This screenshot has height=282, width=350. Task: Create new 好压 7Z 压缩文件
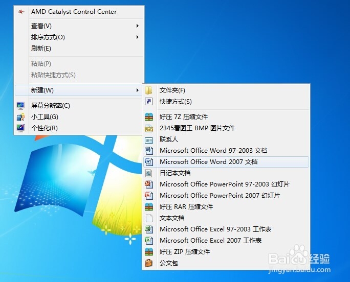(226, 116)
